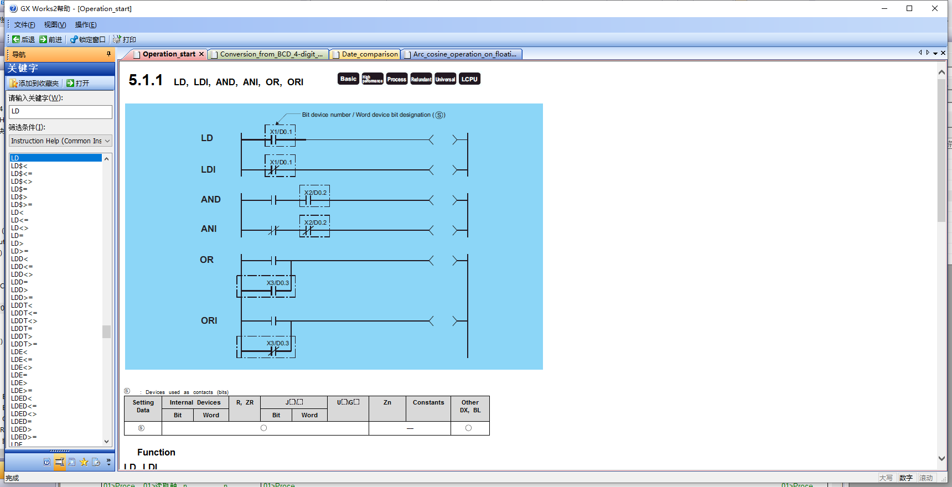Open the active tab list dropdown arrow
952x487 pixels.
pyautogui.click(x=935, y=54)
